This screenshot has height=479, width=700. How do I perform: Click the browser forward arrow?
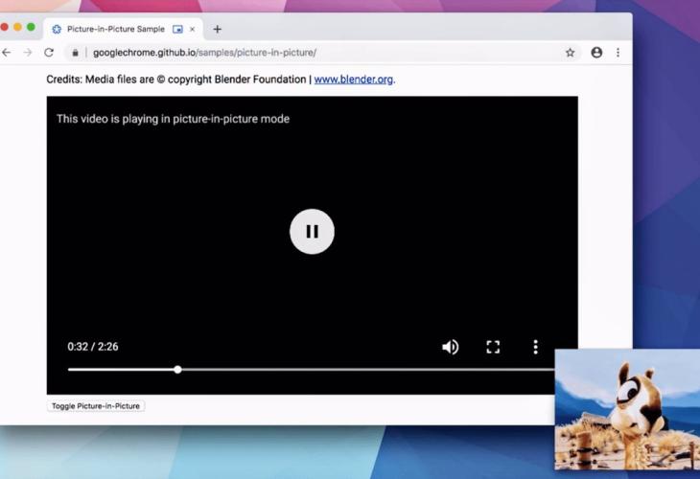click(x=28, y=53)
